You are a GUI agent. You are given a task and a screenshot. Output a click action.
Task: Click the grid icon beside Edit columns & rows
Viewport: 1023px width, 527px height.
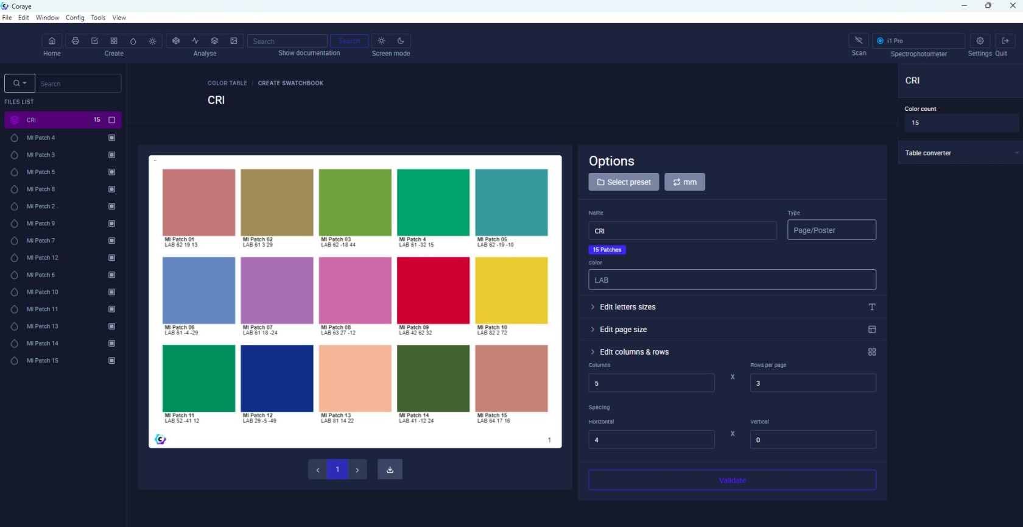coord(872,352)
